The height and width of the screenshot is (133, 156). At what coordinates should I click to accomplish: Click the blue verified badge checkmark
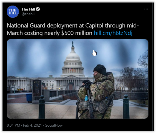coord(38,9)
